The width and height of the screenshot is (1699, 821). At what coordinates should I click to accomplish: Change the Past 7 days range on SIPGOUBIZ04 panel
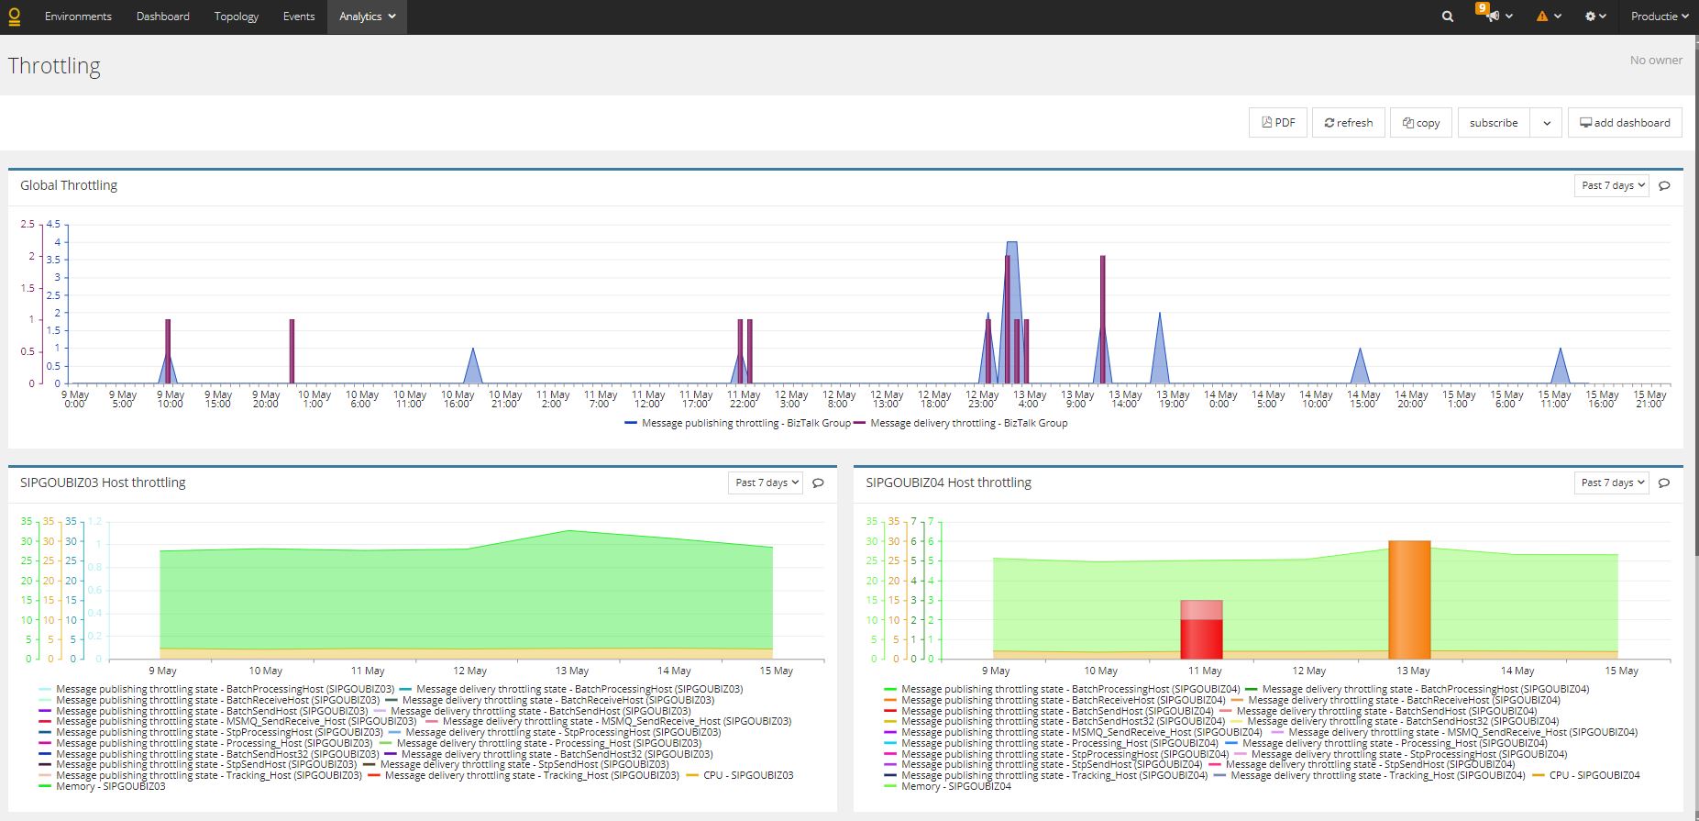pos(1612,483)
